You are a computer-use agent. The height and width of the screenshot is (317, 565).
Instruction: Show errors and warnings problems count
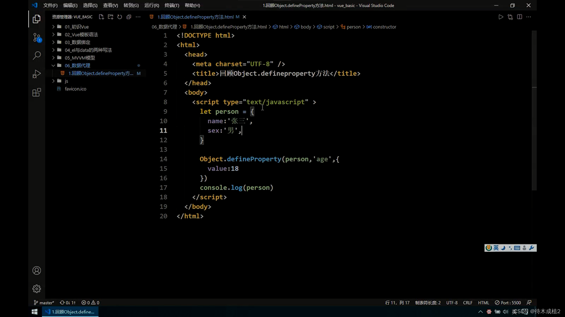click(x=90, y=303)
